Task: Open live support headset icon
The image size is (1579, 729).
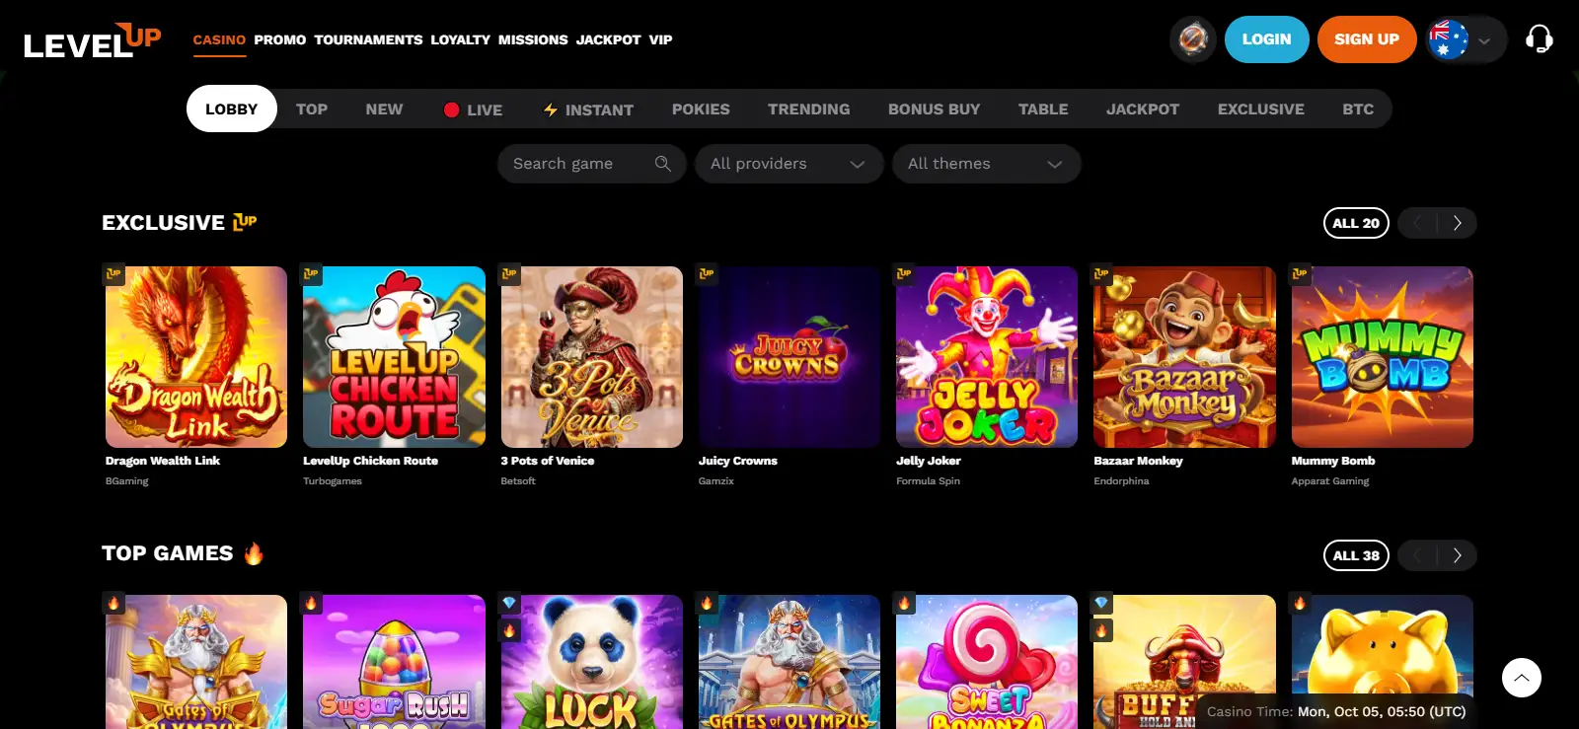Action: (1539, 39)
